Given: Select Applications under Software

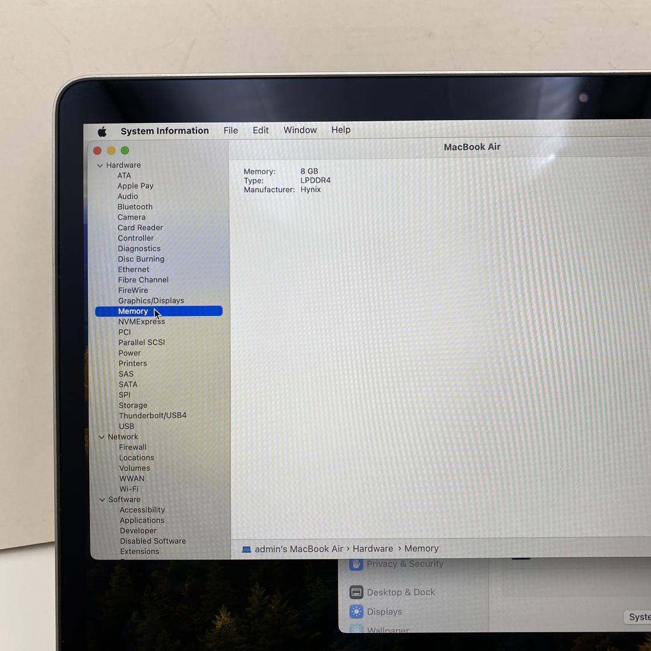Looking at the screenshot, I should [x=142, y=520].
